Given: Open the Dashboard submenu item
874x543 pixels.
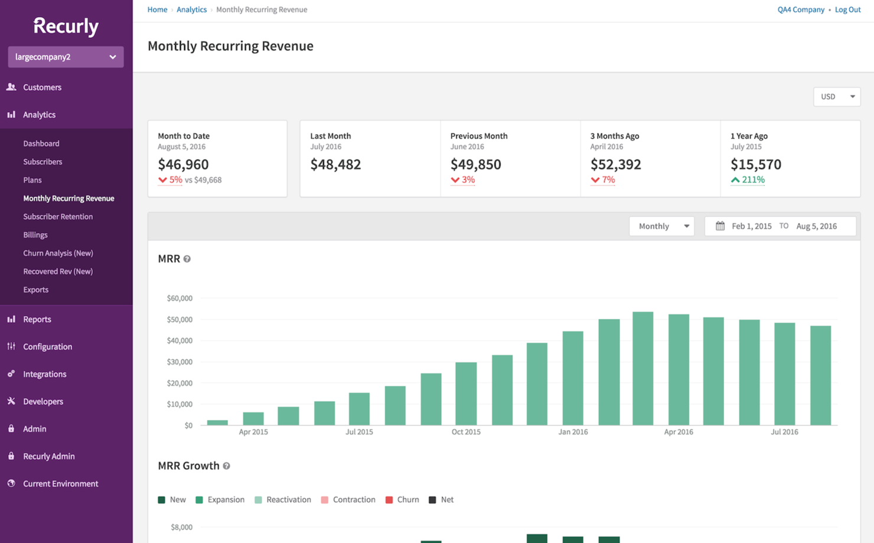Looking at the screenshot, I should pos(41,144).
